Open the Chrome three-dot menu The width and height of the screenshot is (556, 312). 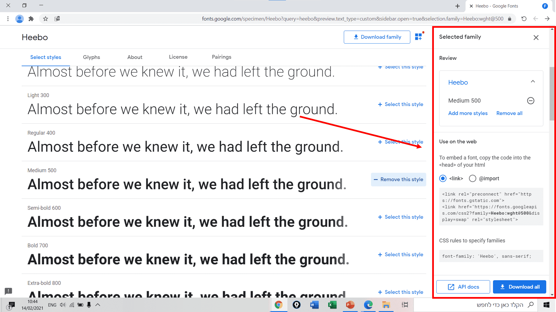8,19
